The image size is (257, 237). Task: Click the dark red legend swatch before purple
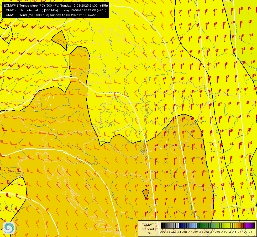click(244, 225)
